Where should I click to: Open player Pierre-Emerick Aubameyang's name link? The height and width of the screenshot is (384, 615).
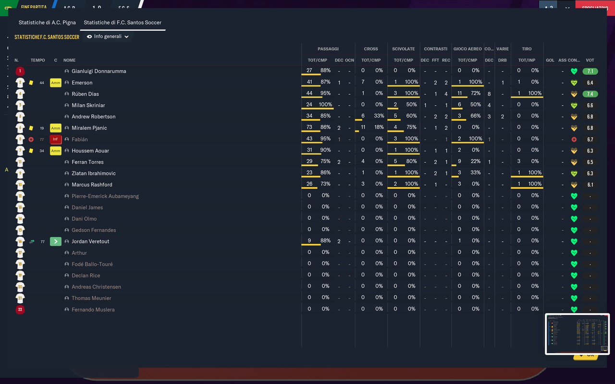coord(105,196)
